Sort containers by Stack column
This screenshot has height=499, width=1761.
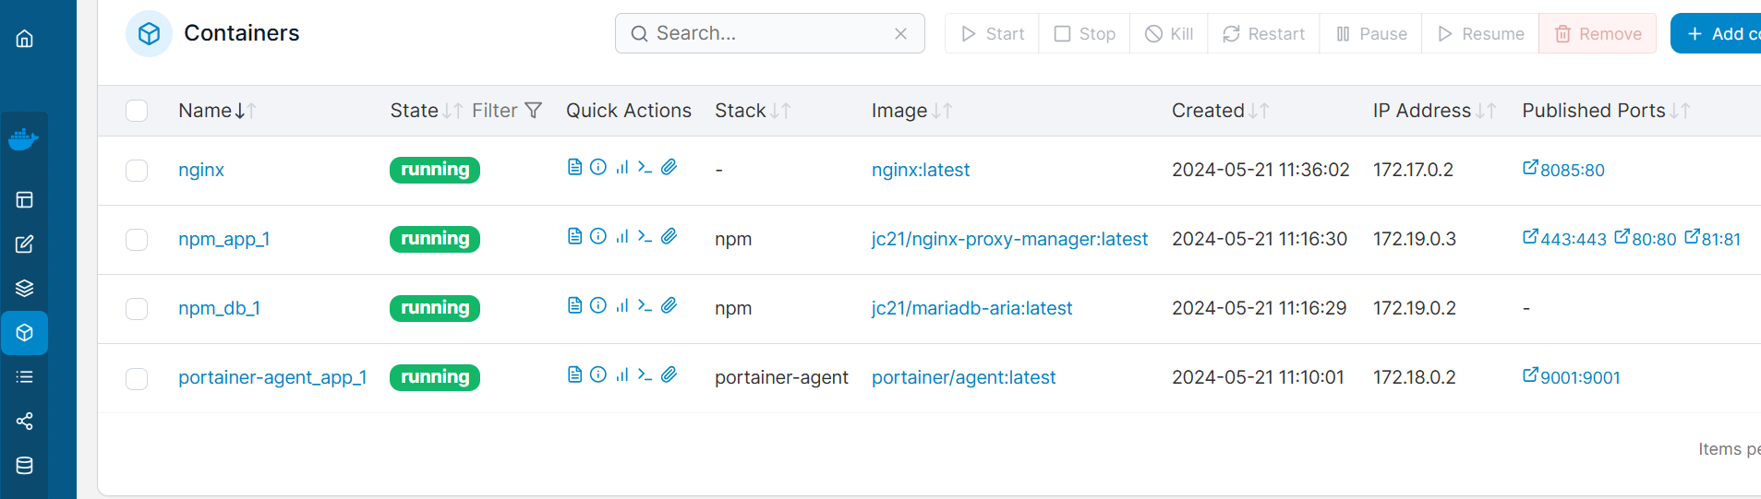click(752, 111)
